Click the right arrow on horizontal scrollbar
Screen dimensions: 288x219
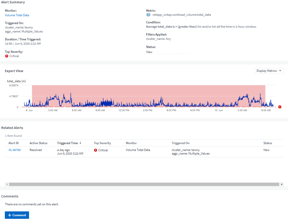tap(282, 184)
